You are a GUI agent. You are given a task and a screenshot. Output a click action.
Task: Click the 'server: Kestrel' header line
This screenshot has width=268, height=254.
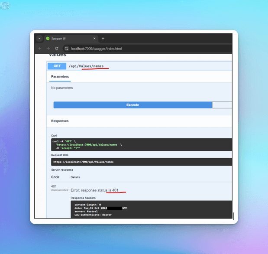(86, 212)
